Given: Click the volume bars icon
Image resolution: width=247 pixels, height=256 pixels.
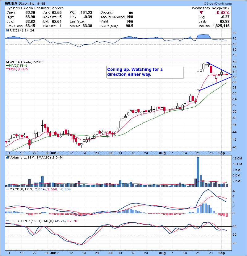Looking at the screenshot, I should pyautogui.click(x=7, y=157).
